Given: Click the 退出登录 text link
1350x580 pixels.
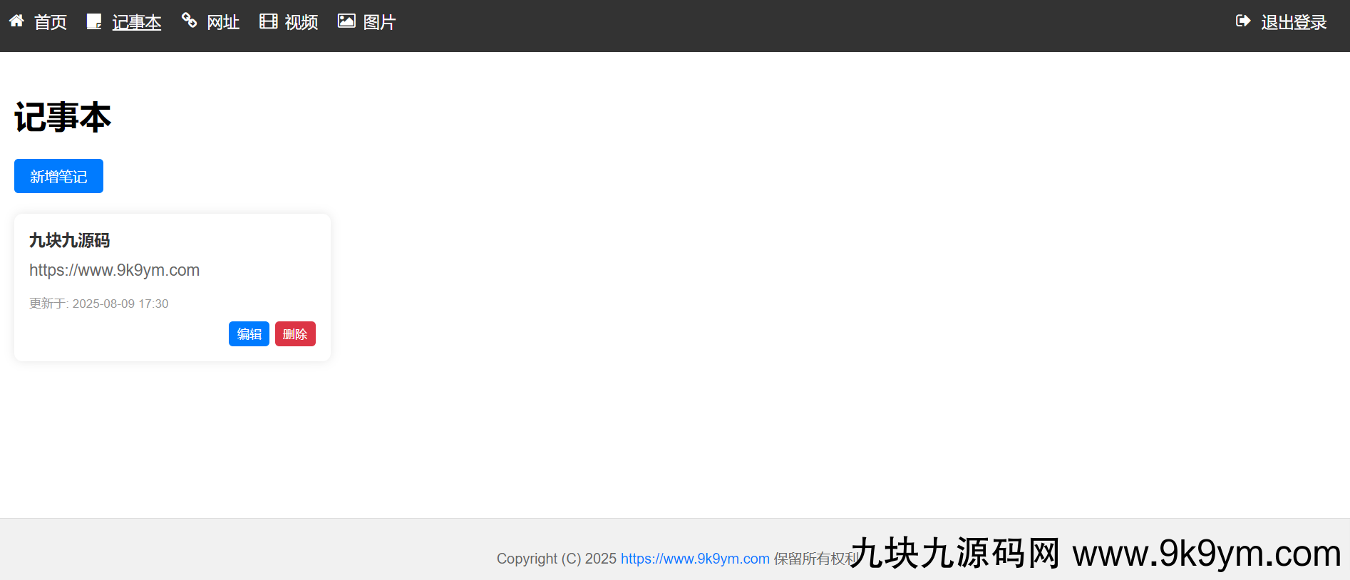Looking at the screenshot, I should (x=1294, y=23).
